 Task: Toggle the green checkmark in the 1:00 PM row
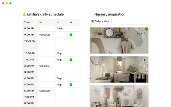pos(71,59)
